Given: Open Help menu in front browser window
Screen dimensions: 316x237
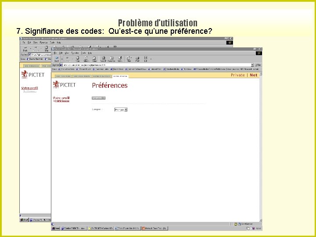Looking at the screenshot, I should pyautogui.click(x=90, y=53).
